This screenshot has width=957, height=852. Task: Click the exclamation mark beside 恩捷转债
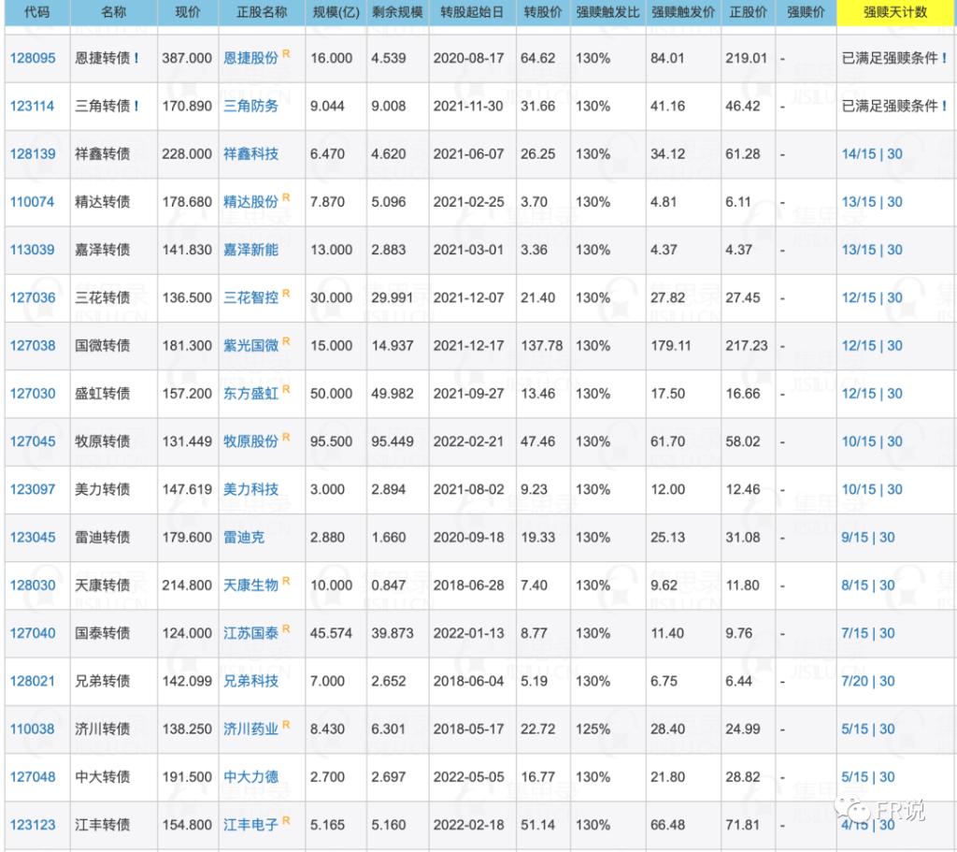136,58
